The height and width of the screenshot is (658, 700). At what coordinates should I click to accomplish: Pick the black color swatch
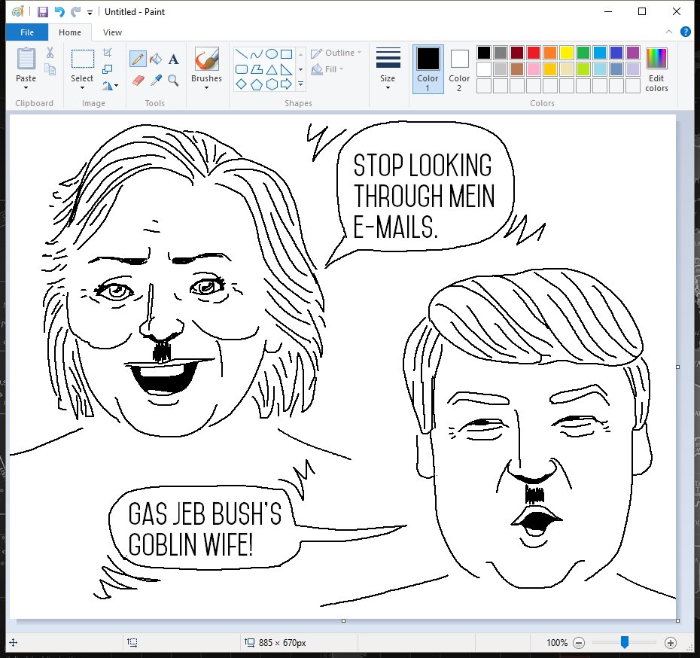coord(483,53)
